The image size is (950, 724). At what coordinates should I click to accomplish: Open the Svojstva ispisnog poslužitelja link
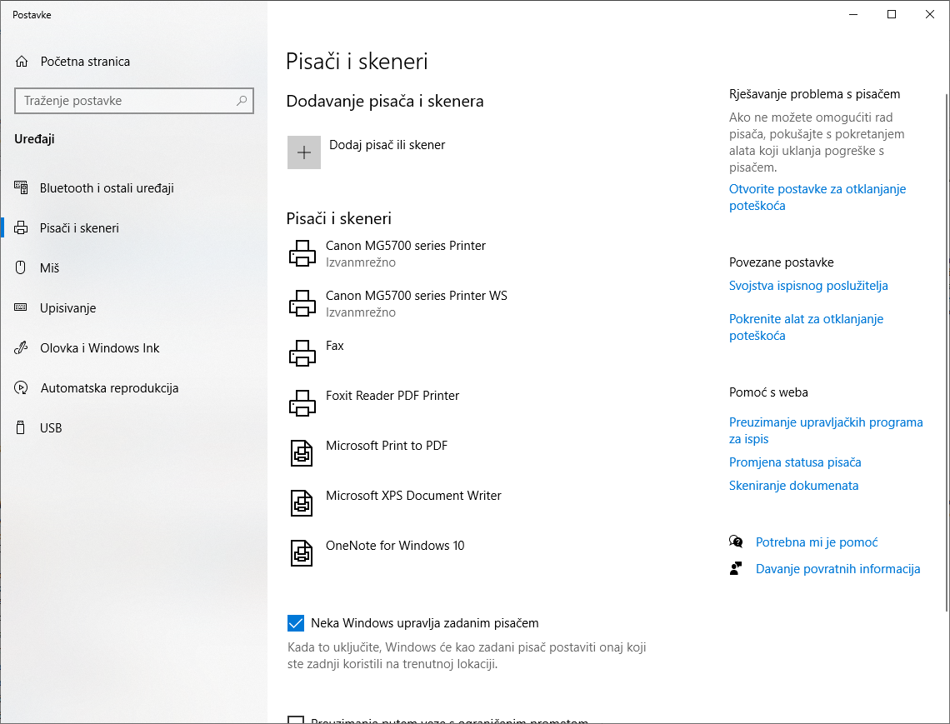[808, 286]
